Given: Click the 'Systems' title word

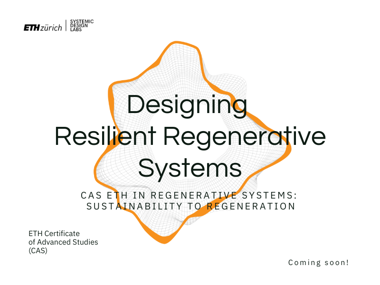Looking at the screenshot, I should point(189,168).
